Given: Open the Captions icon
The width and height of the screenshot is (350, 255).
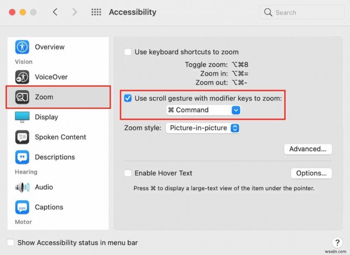Looking at the screenshot, I should point(22,207).
